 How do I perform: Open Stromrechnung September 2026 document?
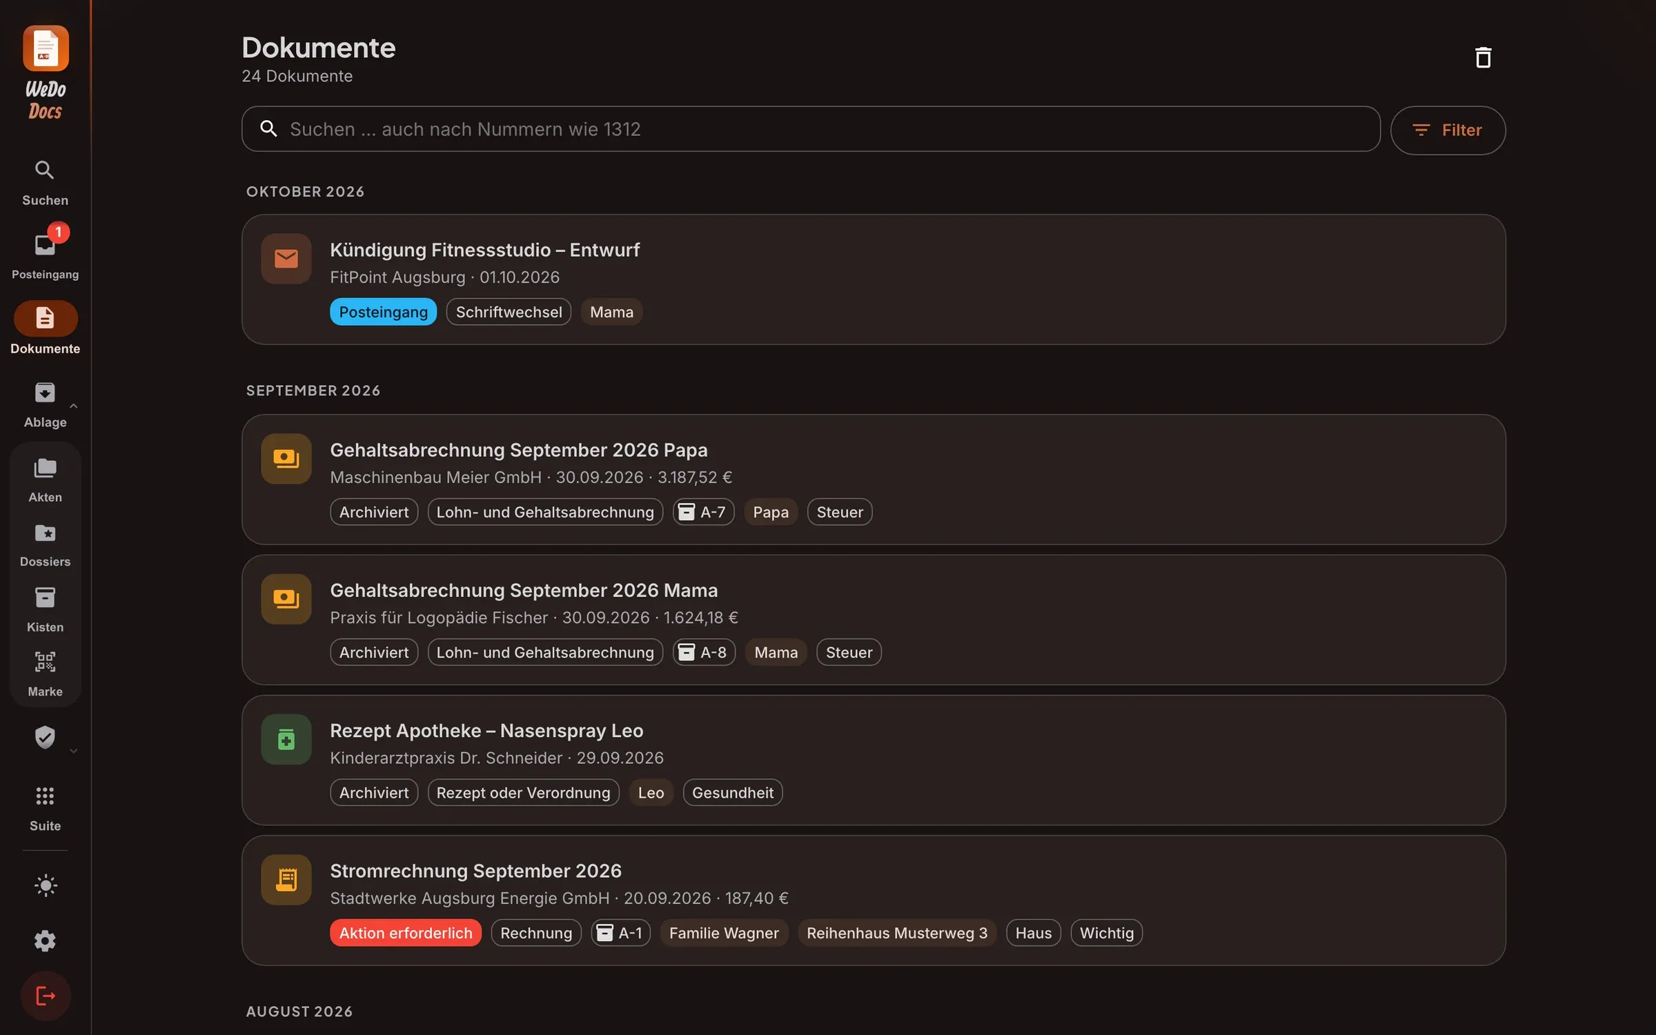coord(874,900)
